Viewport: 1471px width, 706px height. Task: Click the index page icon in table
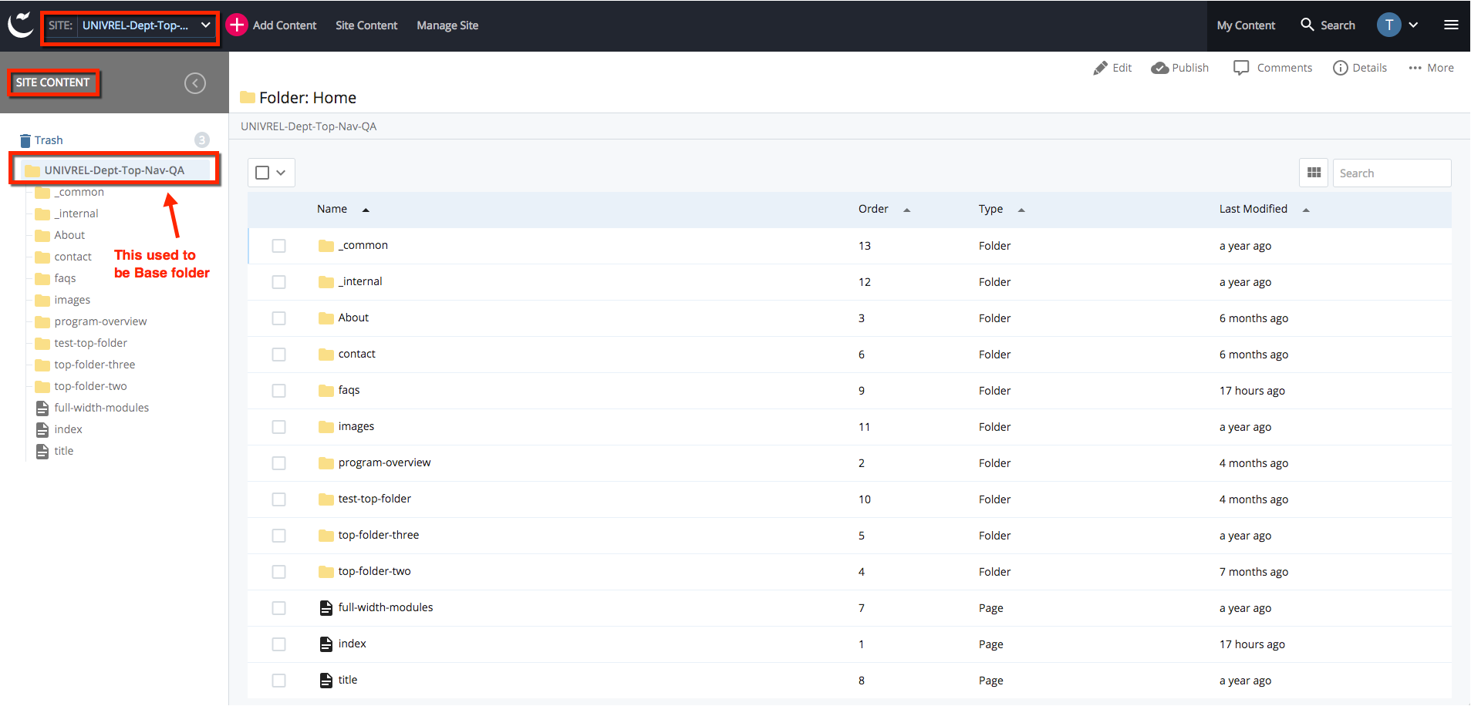[326, 644]
